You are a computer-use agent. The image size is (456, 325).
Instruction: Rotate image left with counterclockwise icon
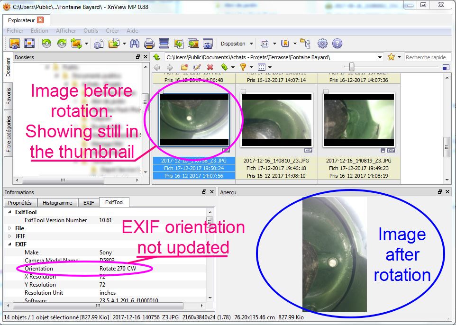click(x=46, y=44)
